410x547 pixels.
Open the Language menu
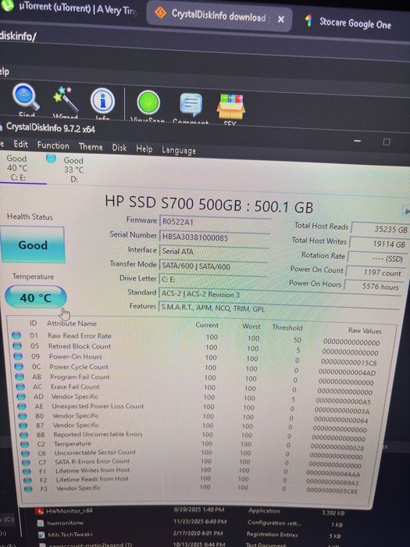click(x=179, y=150)
